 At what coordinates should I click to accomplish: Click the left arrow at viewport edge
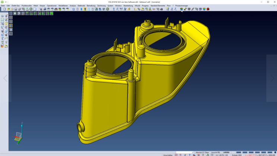(5, 78)
